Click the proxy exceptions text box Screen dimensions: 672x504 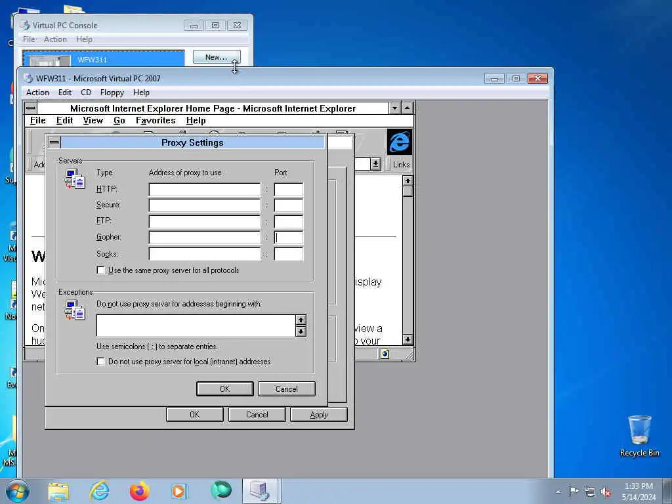[x=196, y=325]
